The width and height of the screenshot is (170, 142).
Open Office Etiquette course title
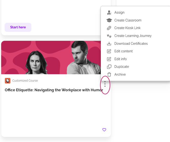click(54, 90)
